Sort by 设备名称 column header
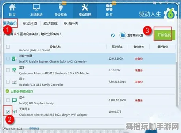 click(x=55, y=47)
